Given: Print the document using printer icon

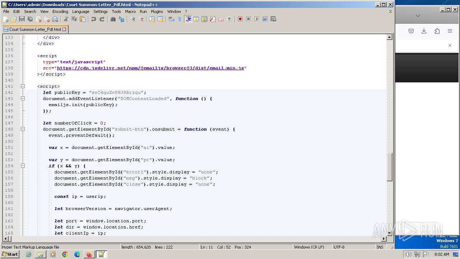Looking at the screenshot, I should 55,19.
